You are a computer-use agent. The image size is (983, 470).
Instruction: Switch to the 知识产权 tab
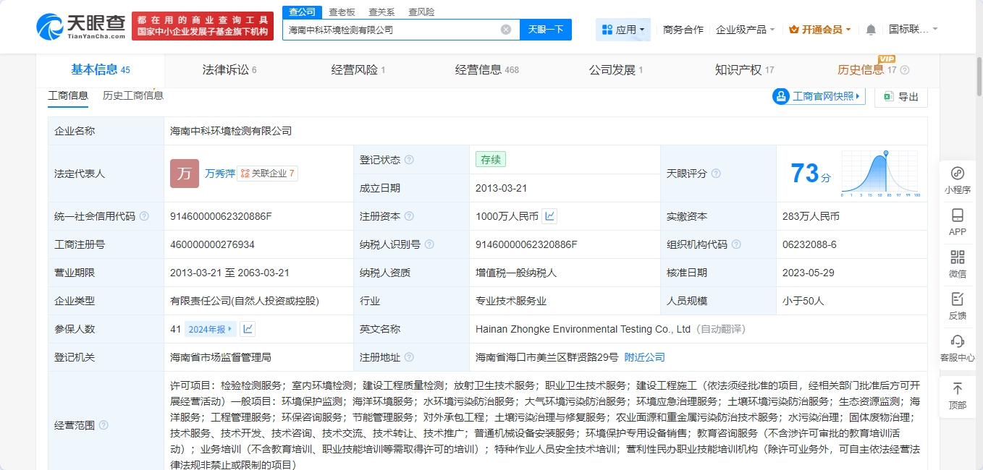tap(743, 70)
